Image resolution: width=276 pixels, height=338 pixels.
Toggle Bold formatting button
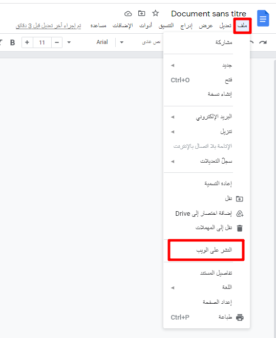coord(12,42)
